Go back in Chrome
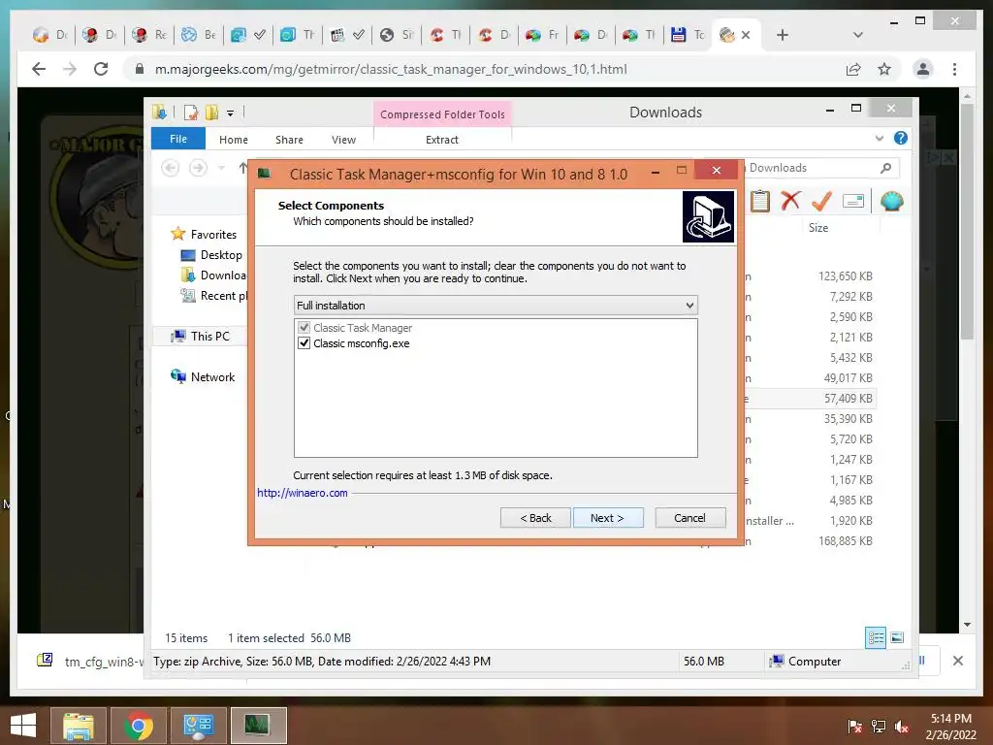Screen dimensions: 993x745 click(x=39, y=69)
